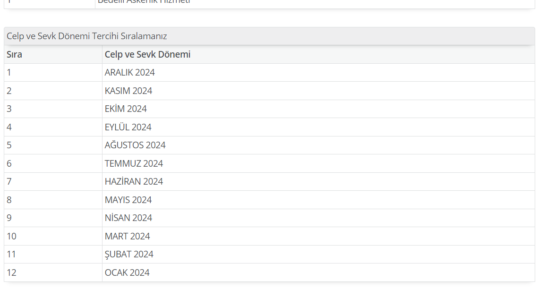
Task: Select NİSAN 2024 period entry
Action: [318, 218]
